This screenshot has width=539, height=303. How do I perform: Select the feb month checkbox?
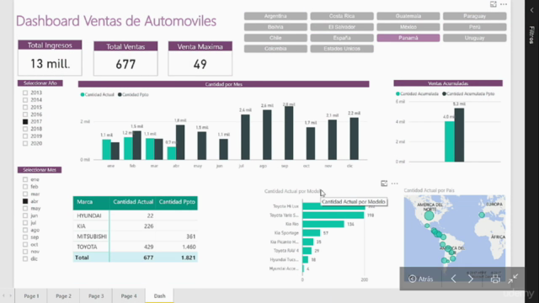point(25,187)
